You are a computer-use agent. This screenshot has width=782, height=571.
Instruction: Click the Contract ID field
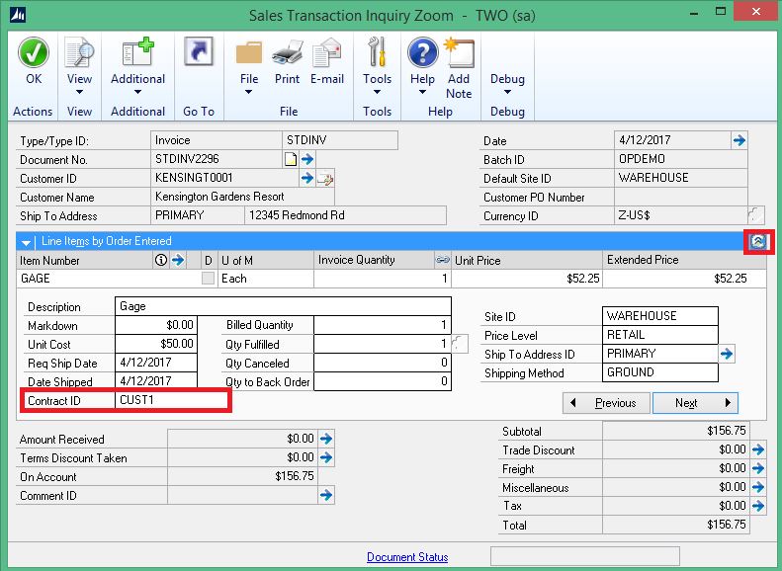point(172,400)
